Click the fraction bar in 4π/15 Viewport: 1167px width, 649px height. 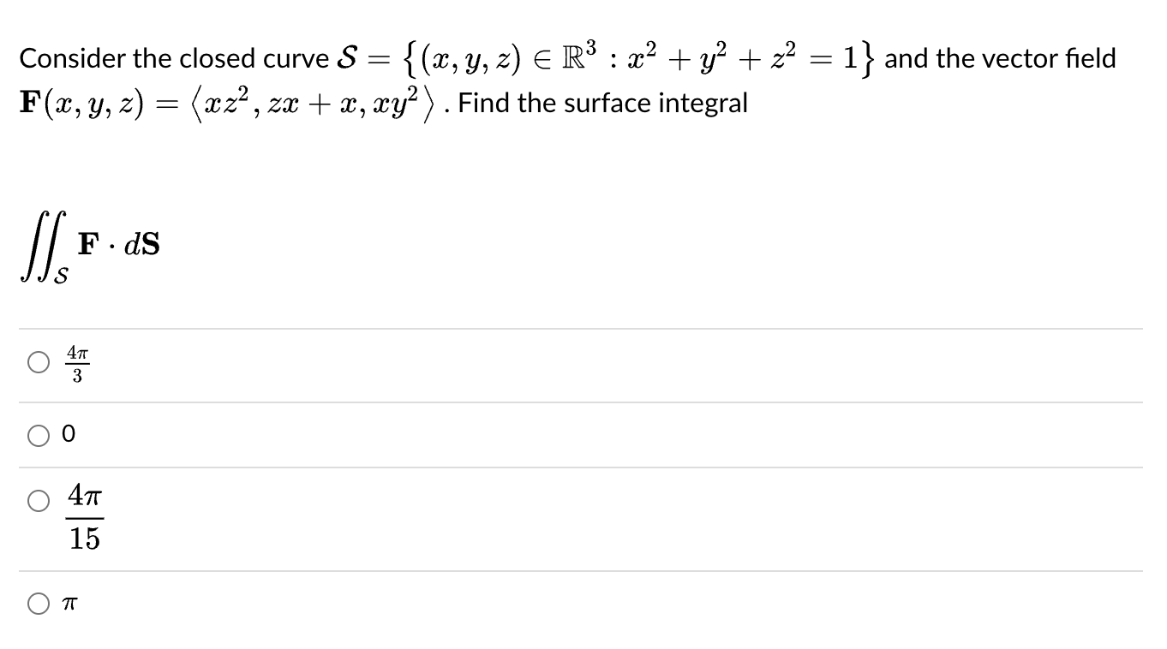(83, 517)
